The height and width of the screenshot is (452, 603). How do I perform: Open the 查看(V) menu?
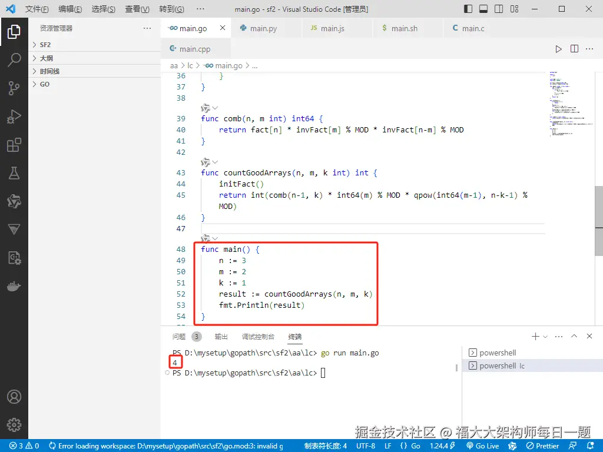137,9
